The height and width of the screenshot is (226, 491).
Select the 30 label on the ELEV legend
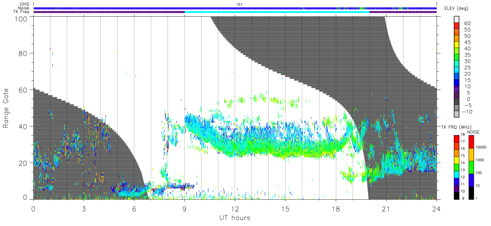click(x=467, y=61)
